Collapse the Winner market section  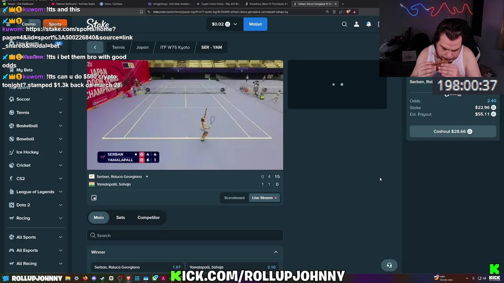276,252
